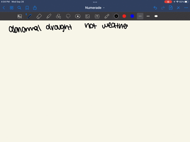Open the share and export menu
This screenshot has width=190, height=142.
[x=35, y=8]
